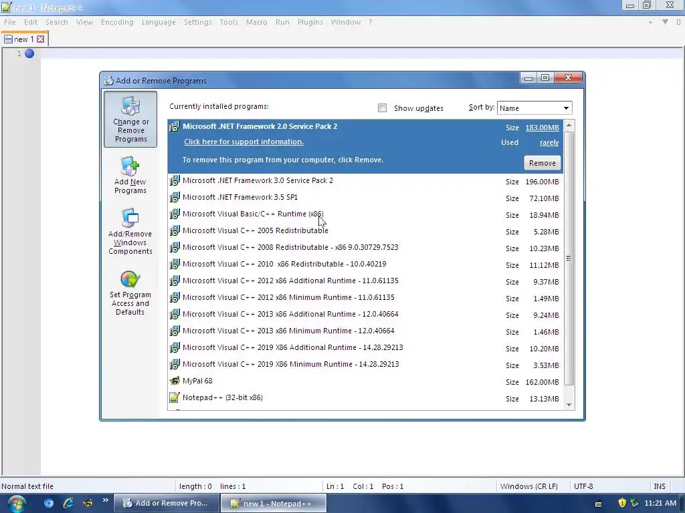
Task: Click the program list scroll up arrow
Action: (569, 126)
